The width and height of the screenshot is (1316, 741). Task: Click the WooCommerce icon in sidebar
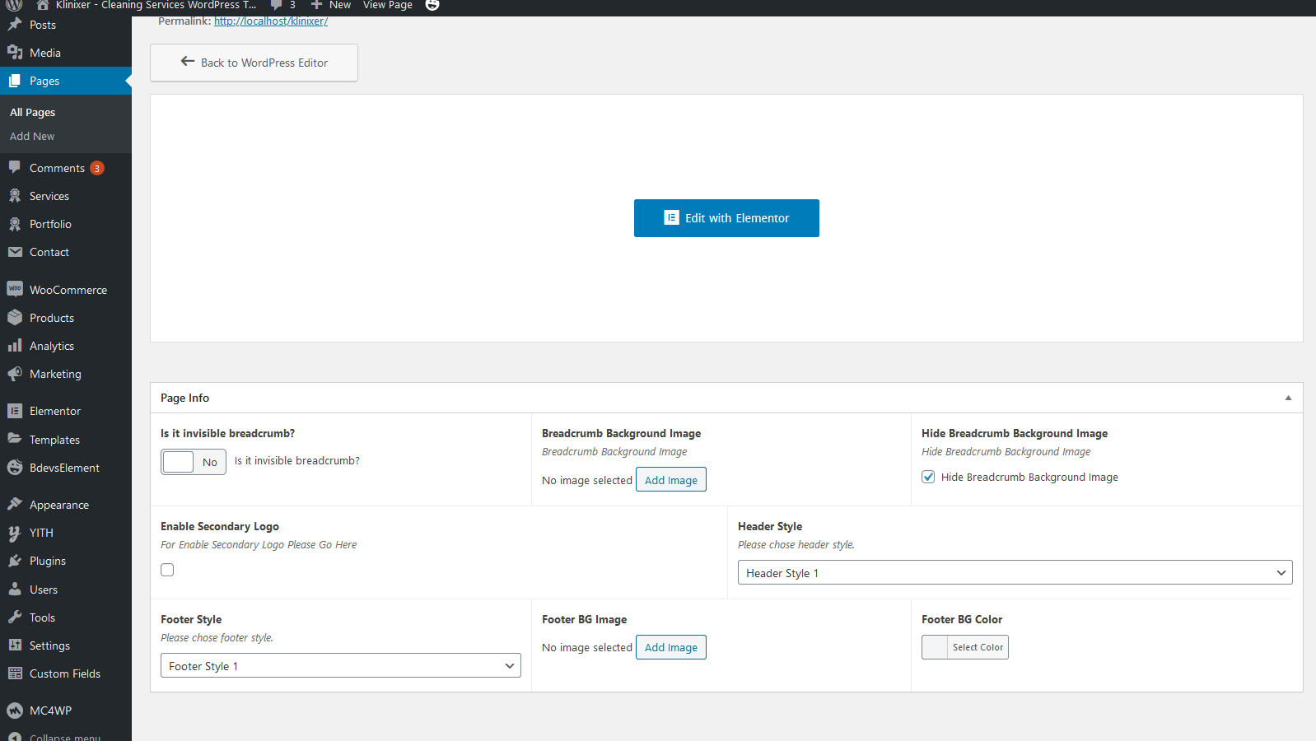pyautogui.click(x=15, y=289)
